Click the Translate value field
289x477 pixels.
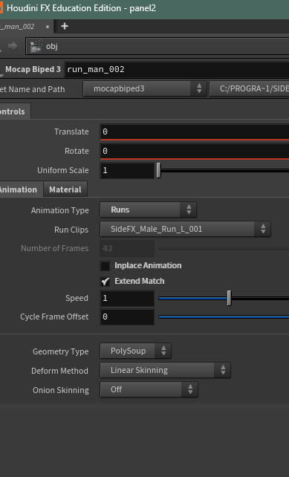[x=195, y=132]
